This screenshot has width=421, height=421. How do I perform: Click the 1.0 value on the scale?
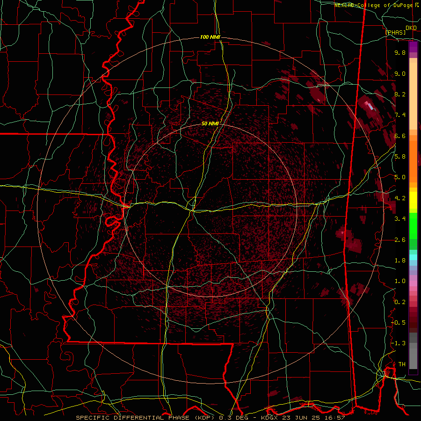[x=400, y=281]
